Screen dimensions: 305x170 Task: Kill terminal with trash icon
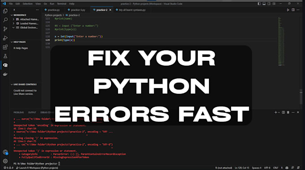[288, 112]
